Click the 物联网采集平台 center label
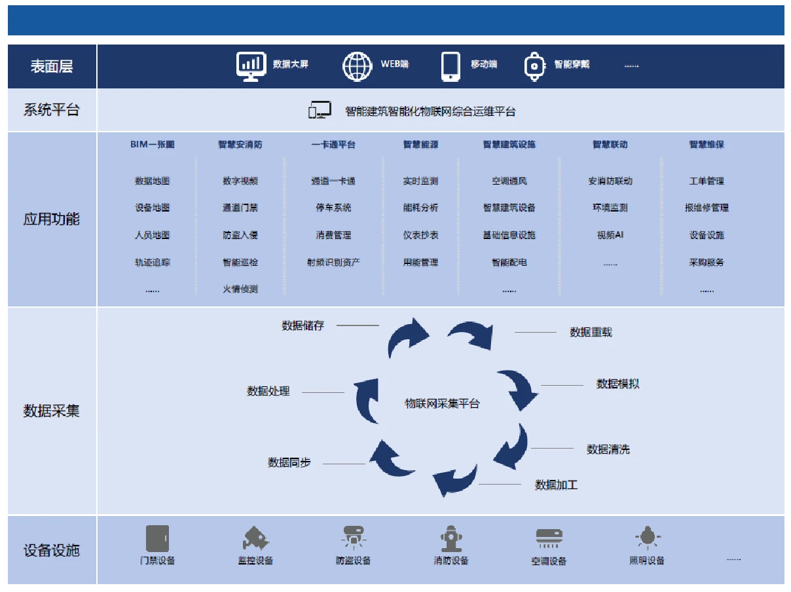Viewport: 791px width, 592px height. (x=442, y=404)
